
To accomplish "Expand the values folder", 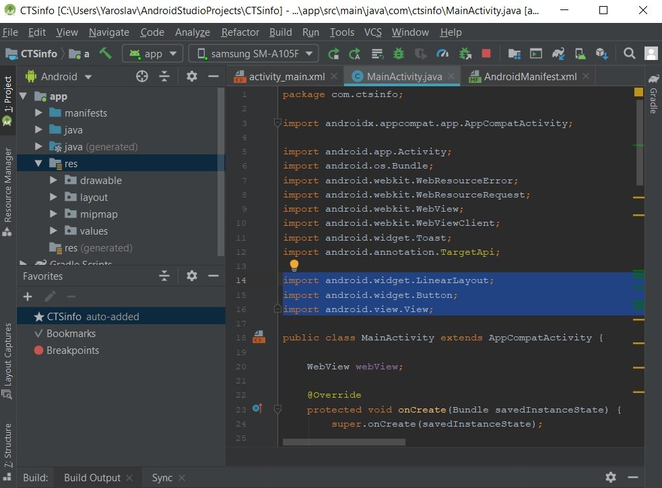I will click(x=53, y=231).
